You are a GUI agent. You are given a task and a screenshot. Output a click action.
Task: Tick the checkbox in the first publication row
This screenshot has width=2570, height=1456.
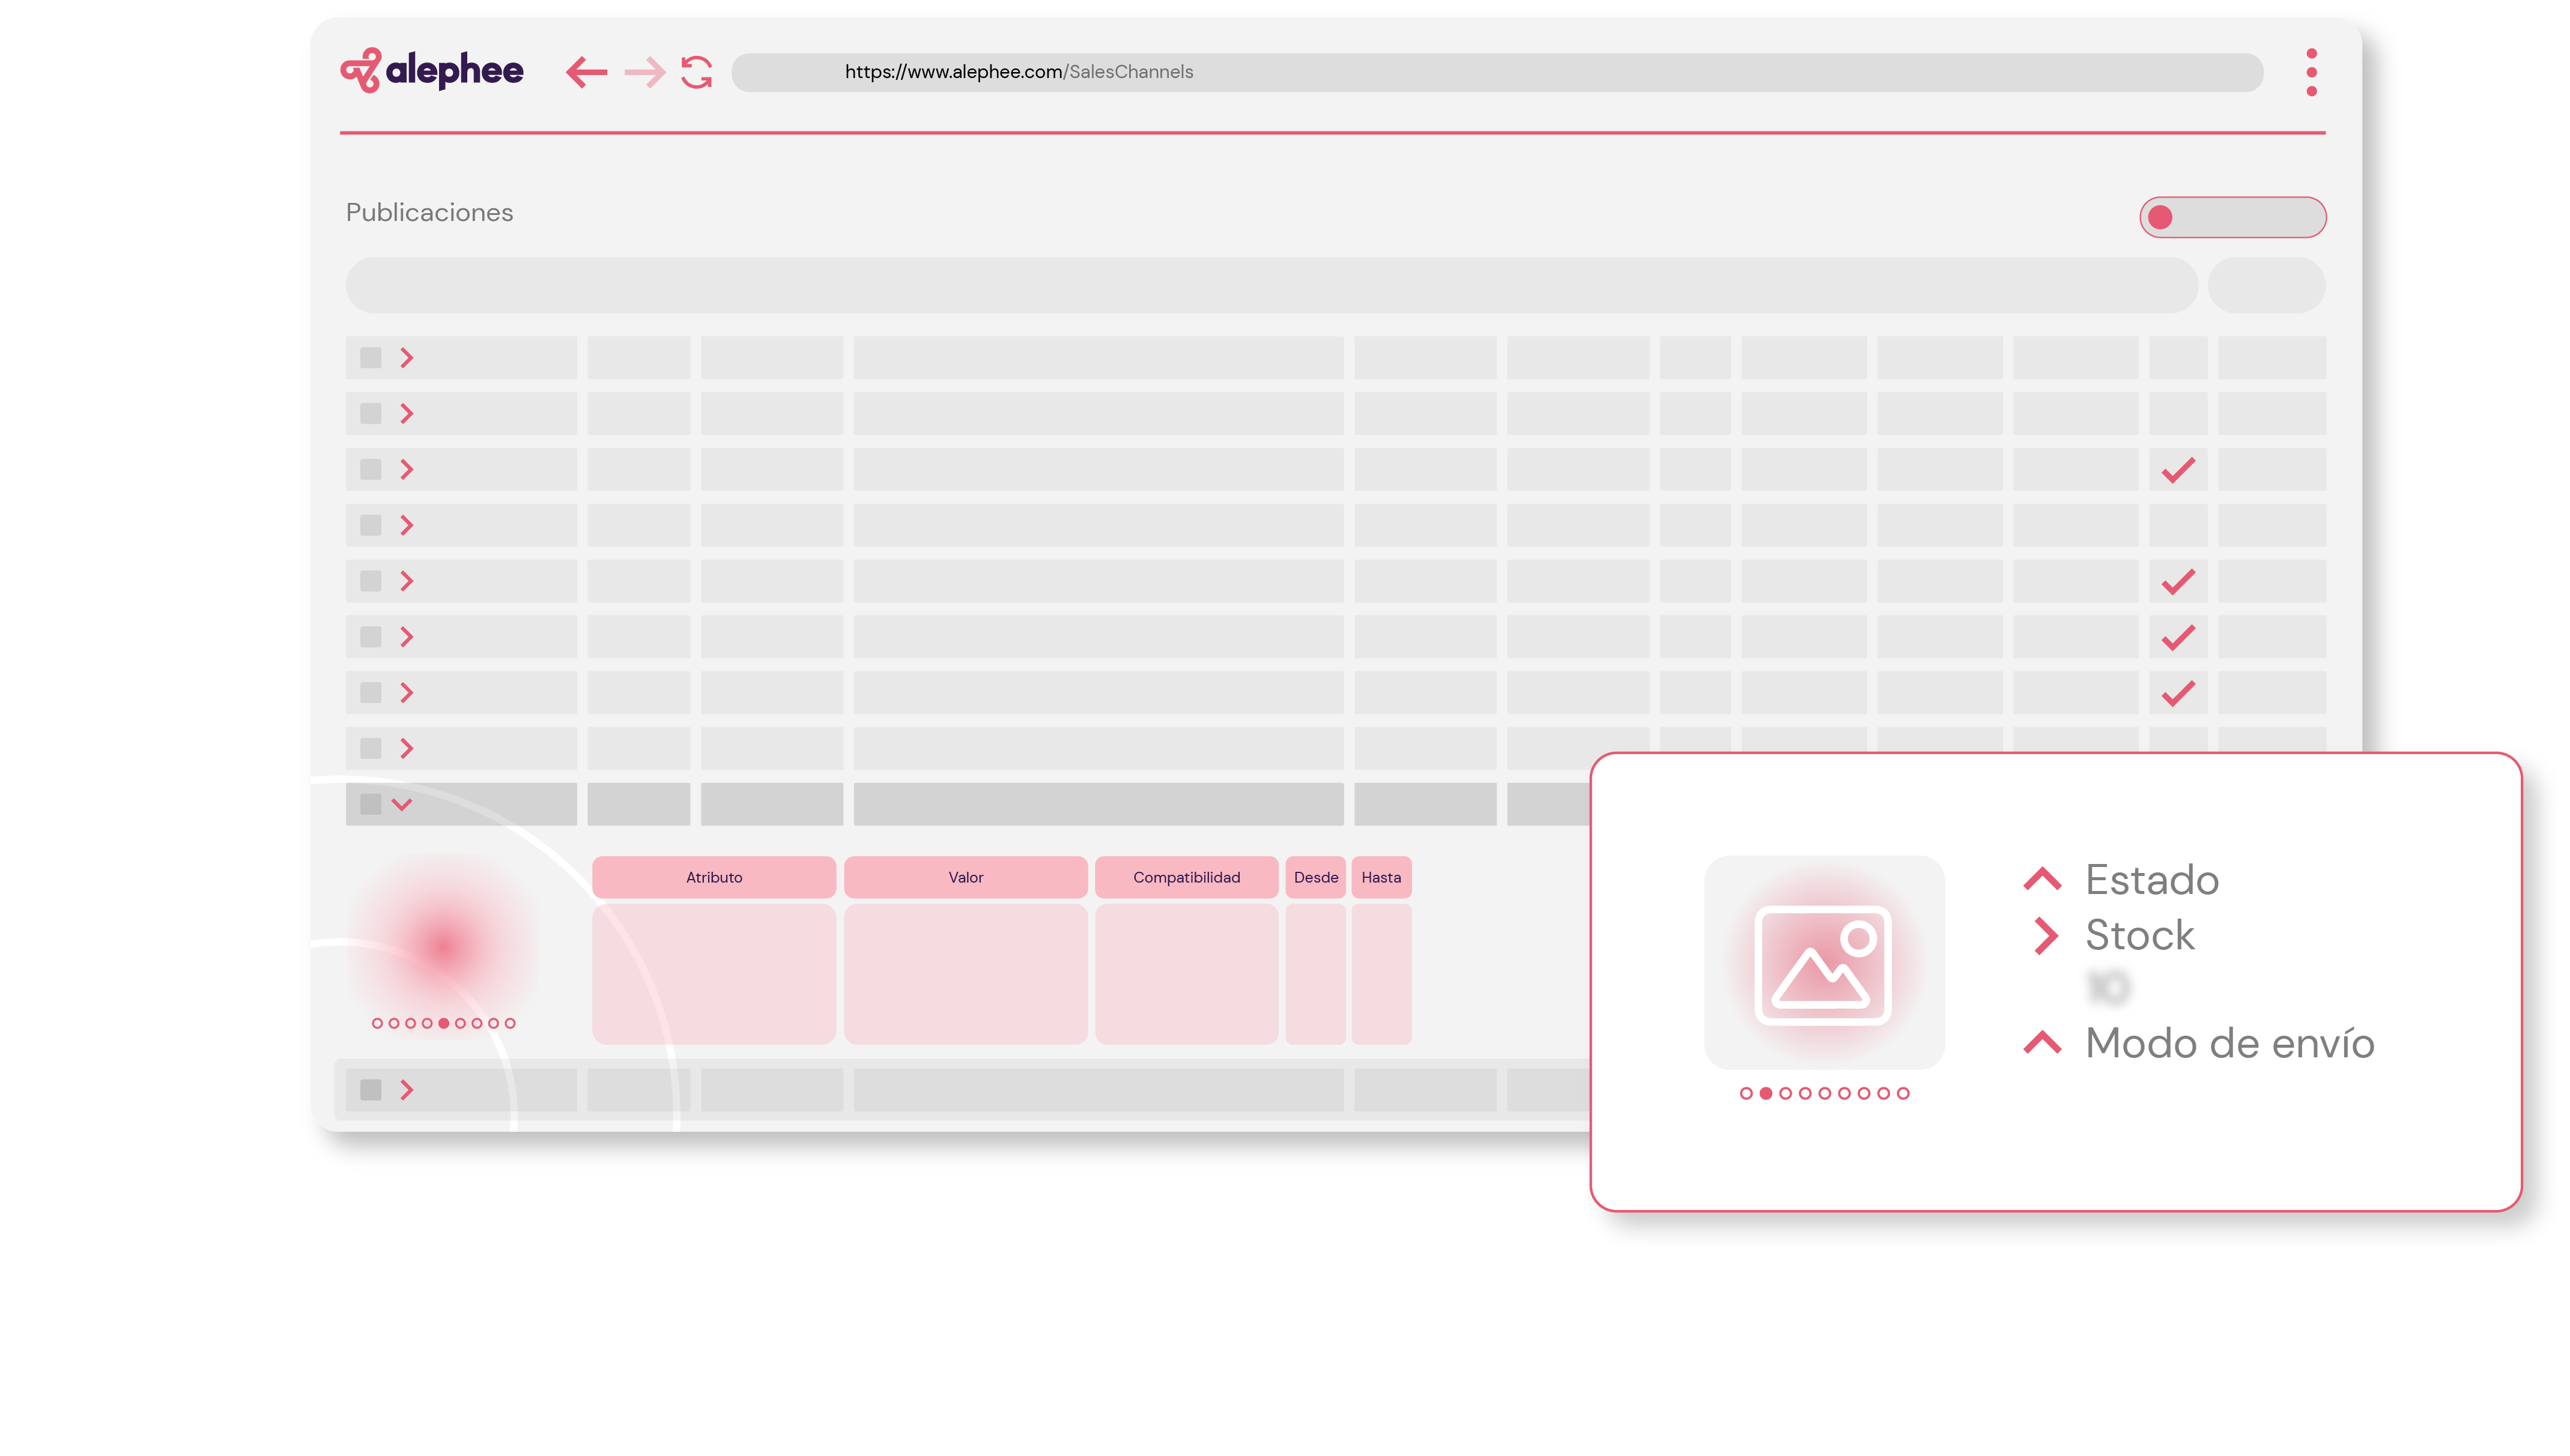click(371, 357)
